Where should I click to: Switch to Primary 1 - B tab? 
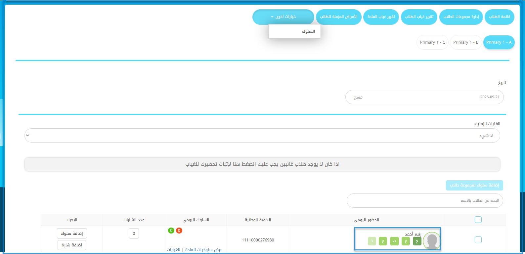465,42
